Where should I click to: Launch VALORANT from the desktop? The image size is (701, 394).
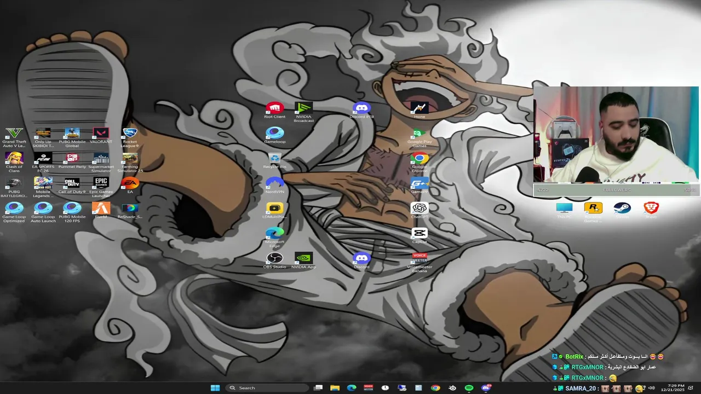101,137
